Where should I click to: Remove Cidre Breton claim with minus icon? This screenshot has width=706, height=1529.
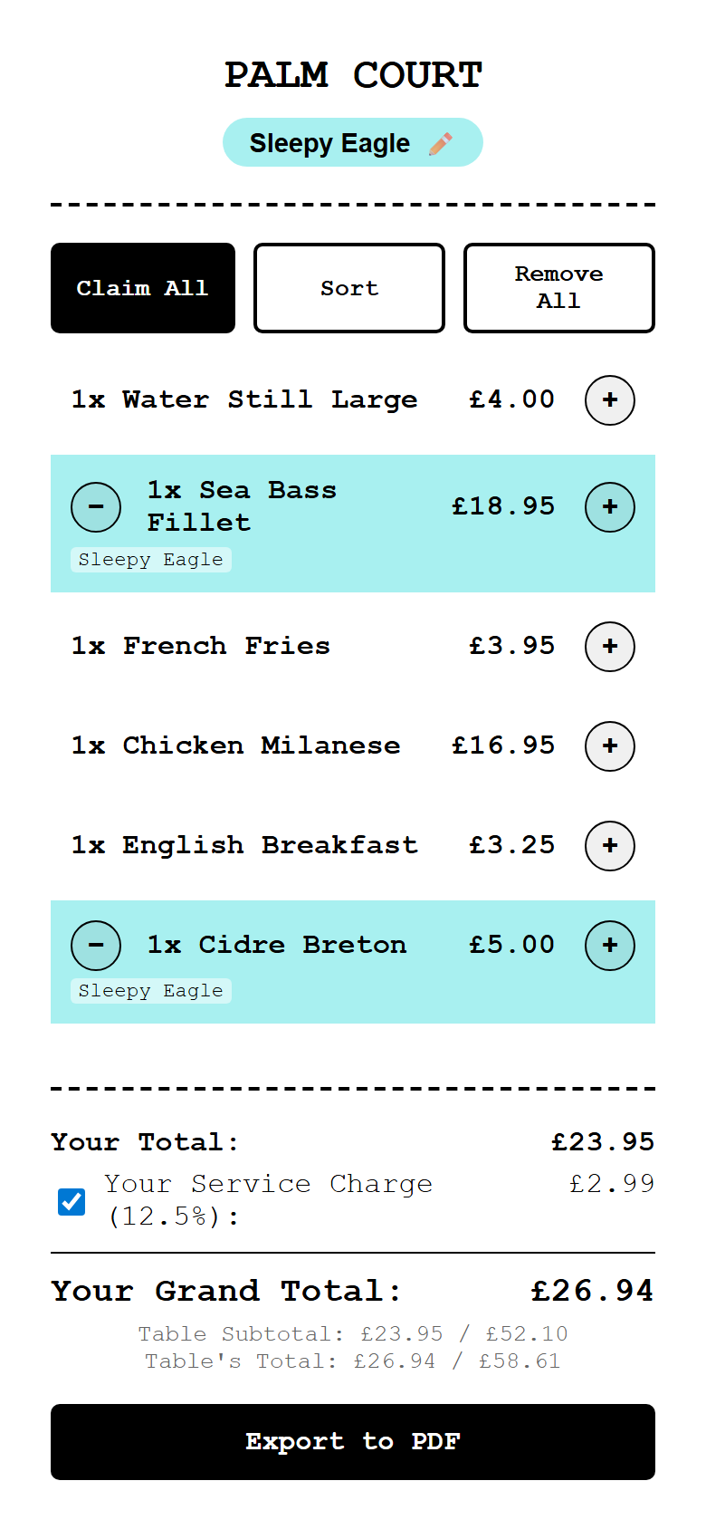coord(96,946)
